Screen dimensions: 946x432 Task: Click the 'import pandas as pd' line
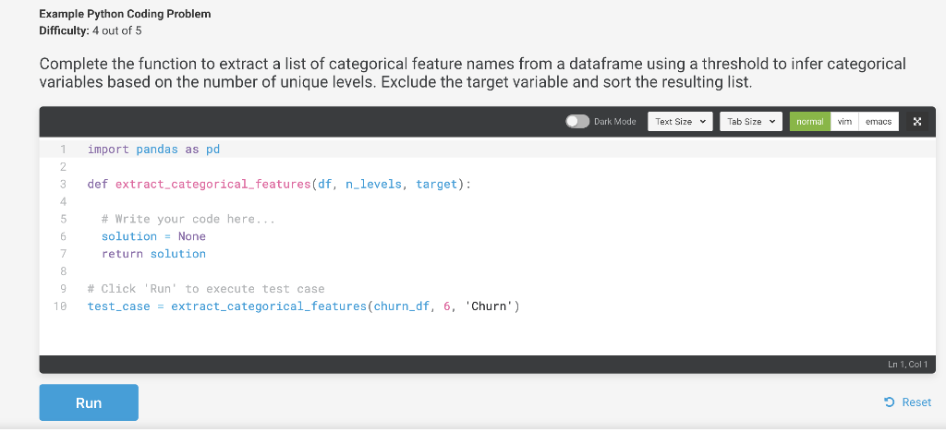pyautogui.click(x=154, y=149)
